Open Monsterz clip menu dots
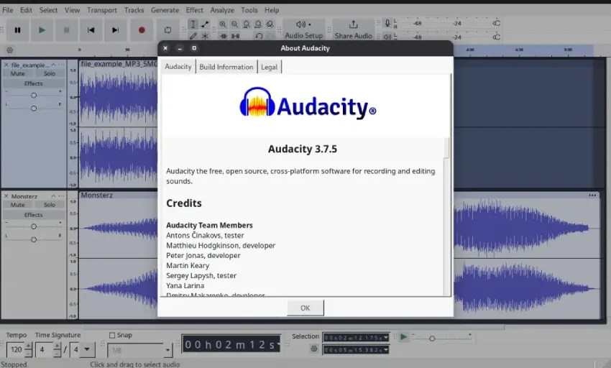 pos(592,195)
